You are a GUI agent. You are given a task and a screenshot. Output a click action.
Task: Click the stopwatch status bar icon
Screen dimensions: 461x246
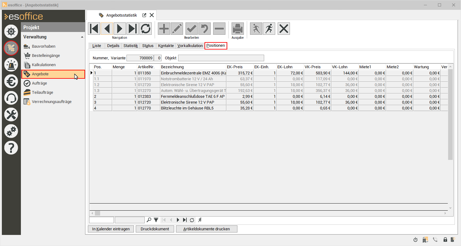tap(416, 240)
